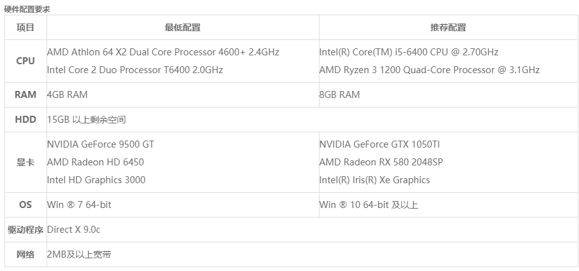Click the AMD Athlon 64 X2 processor line
The image size is (579, 271).
click(x=163, y=52)
